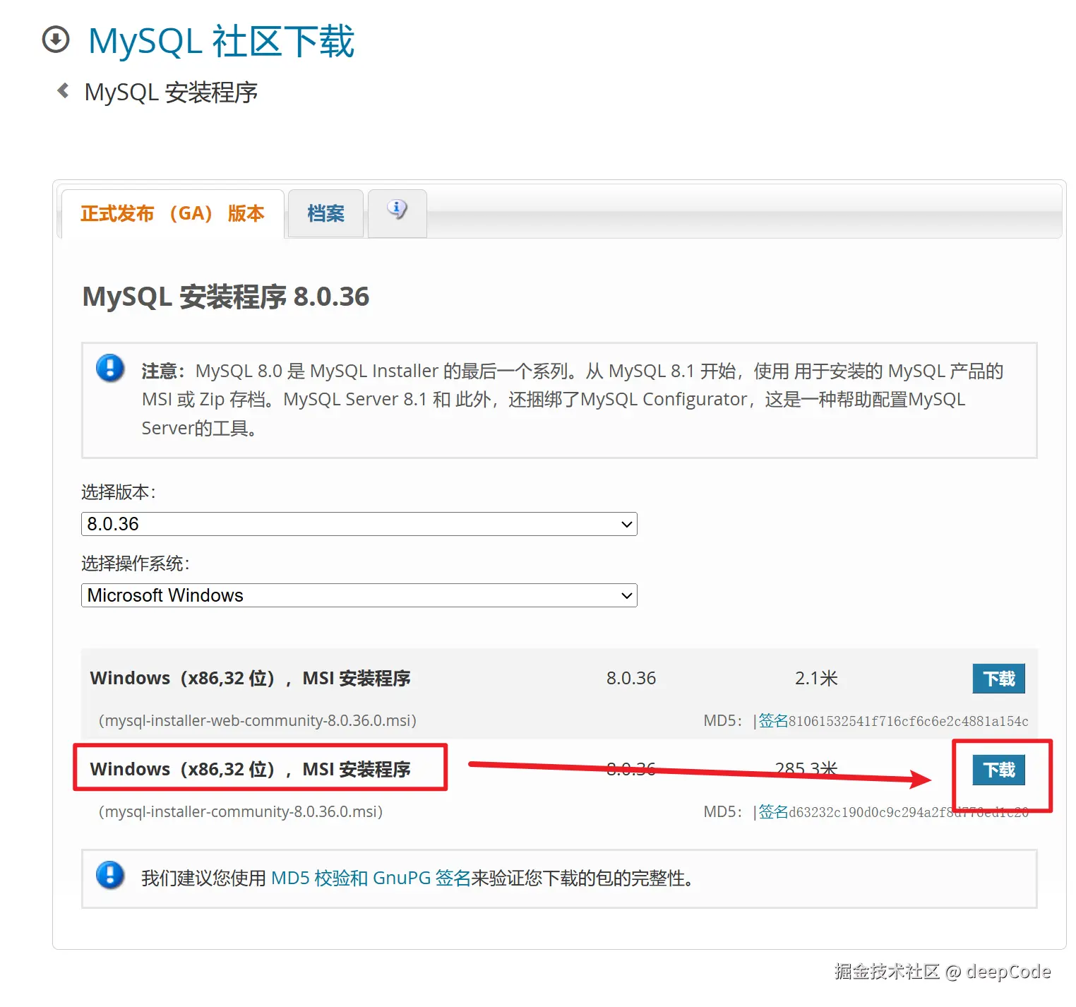Open the 选择操作系统 dropdown showing Microsoft Windows
The width and height of the screenshot is (1076, 1007).
point(359,595)
